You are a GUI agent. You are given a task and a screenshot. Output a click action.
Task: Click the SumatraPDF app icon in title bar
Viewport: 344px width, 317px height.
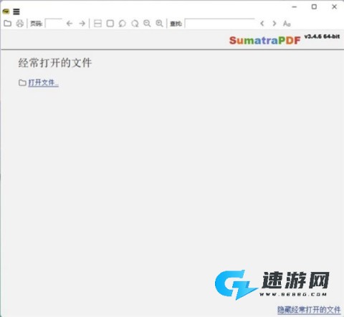(6, 11)
